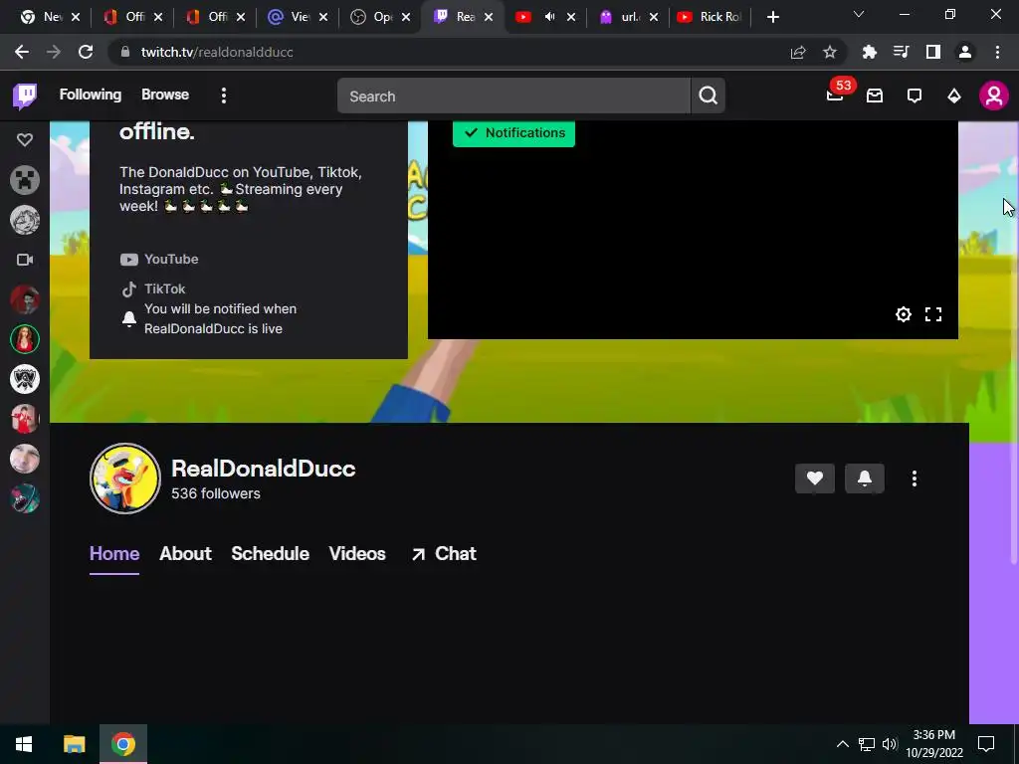Open the white wolf-logo avatar channel in sidebar
The image size is (1019, 764).
(25, 379)
